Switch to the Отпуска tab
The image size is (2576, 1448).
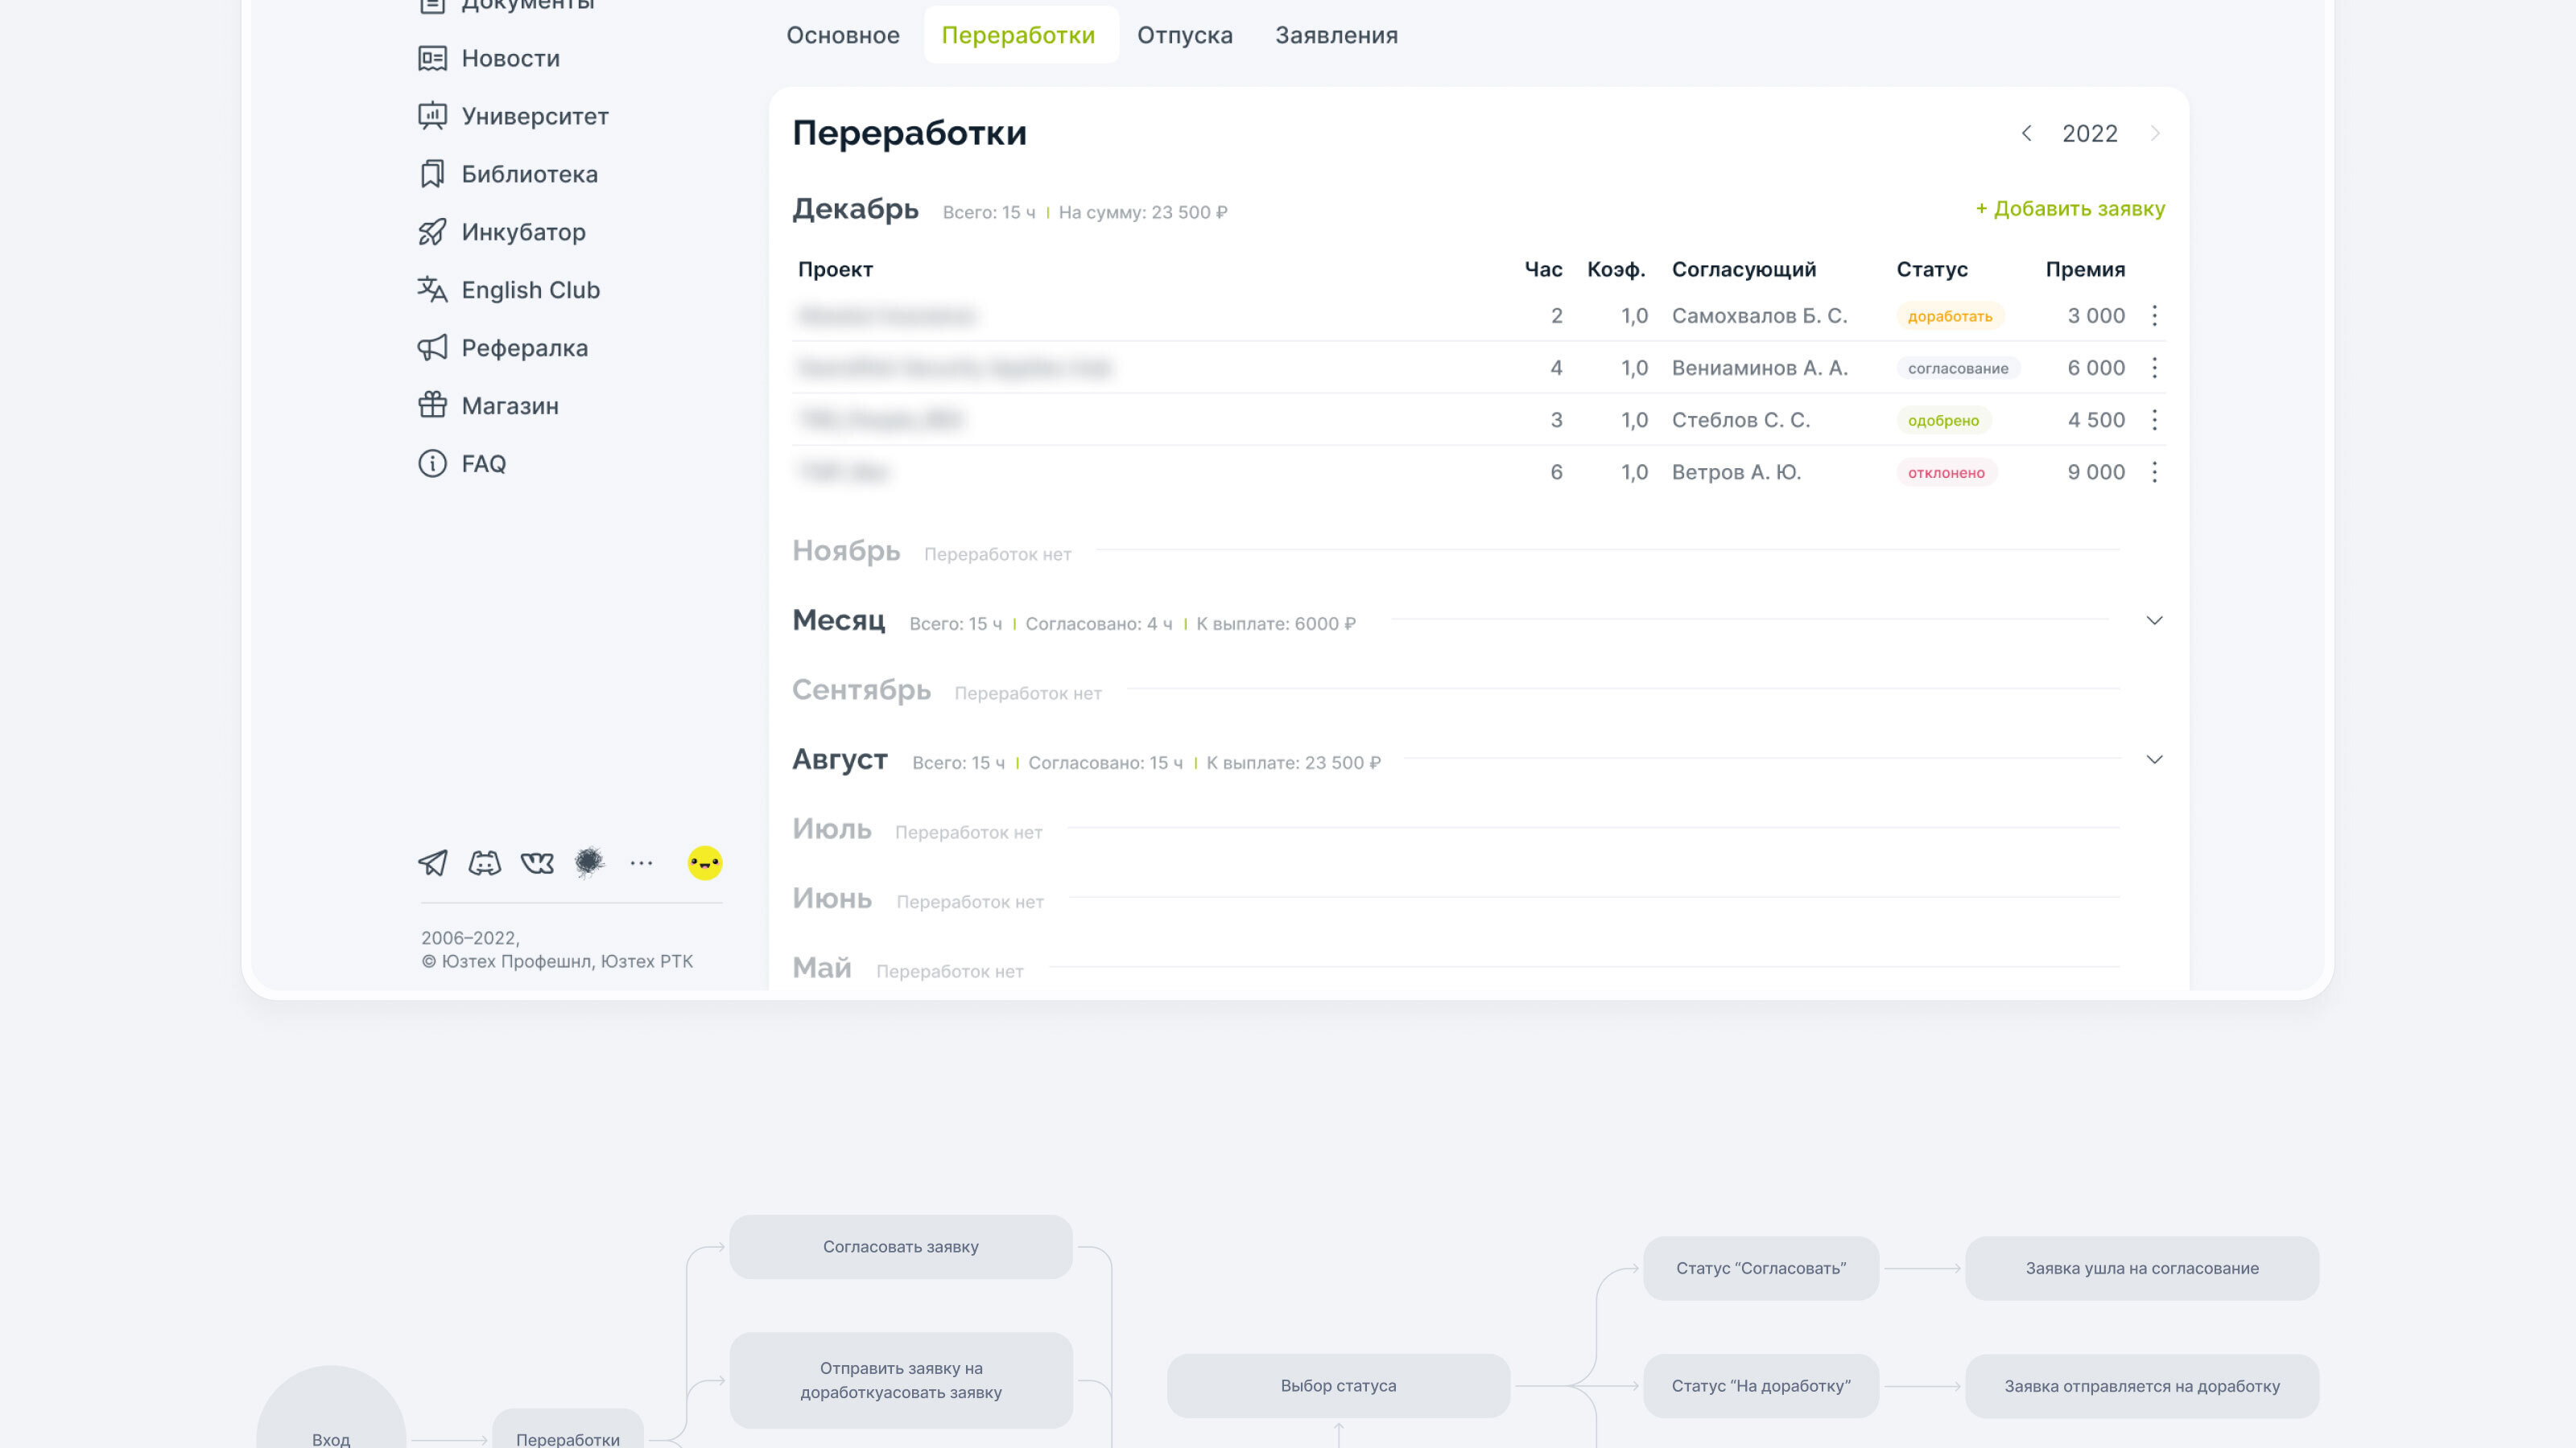(x=1184, y=35)
